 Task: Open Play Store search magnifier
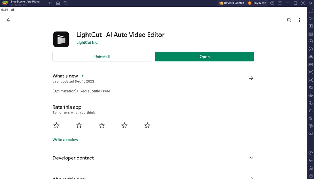pyautogui.click(x=289, y=20)
